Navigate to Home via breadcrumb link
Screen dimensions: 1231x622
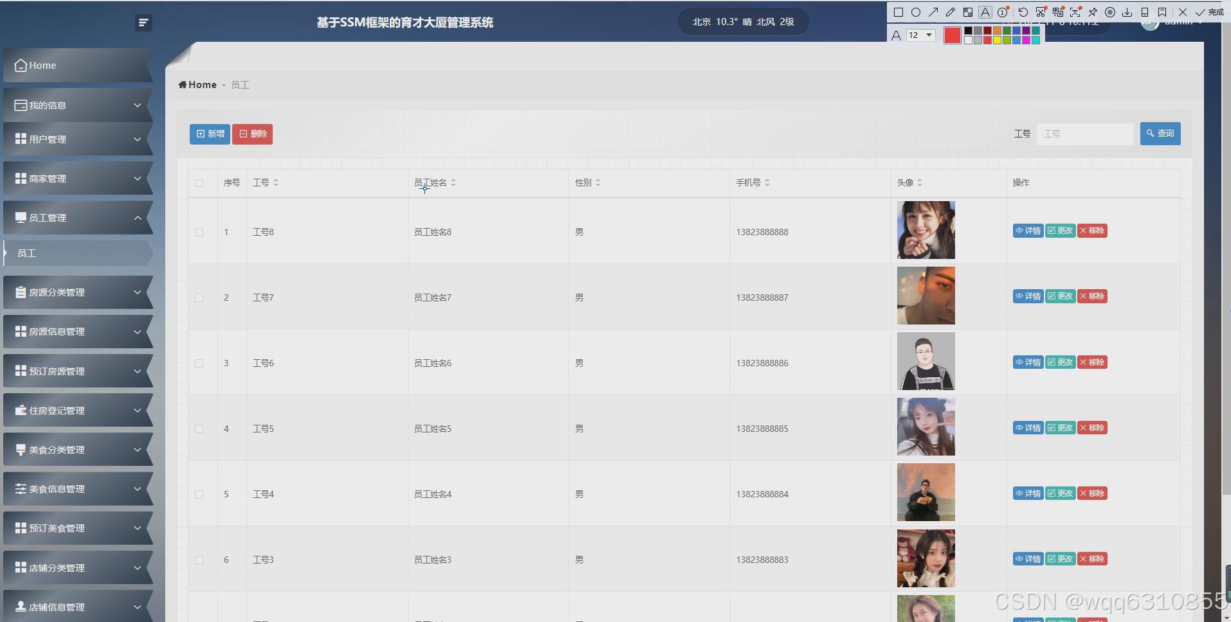197,85
